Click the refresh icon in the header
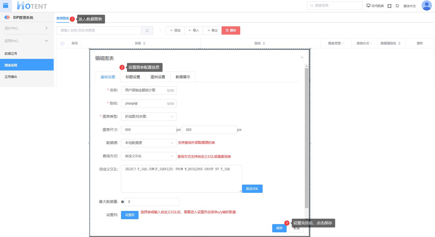The image size is (435, 237). tap(397, 6)
